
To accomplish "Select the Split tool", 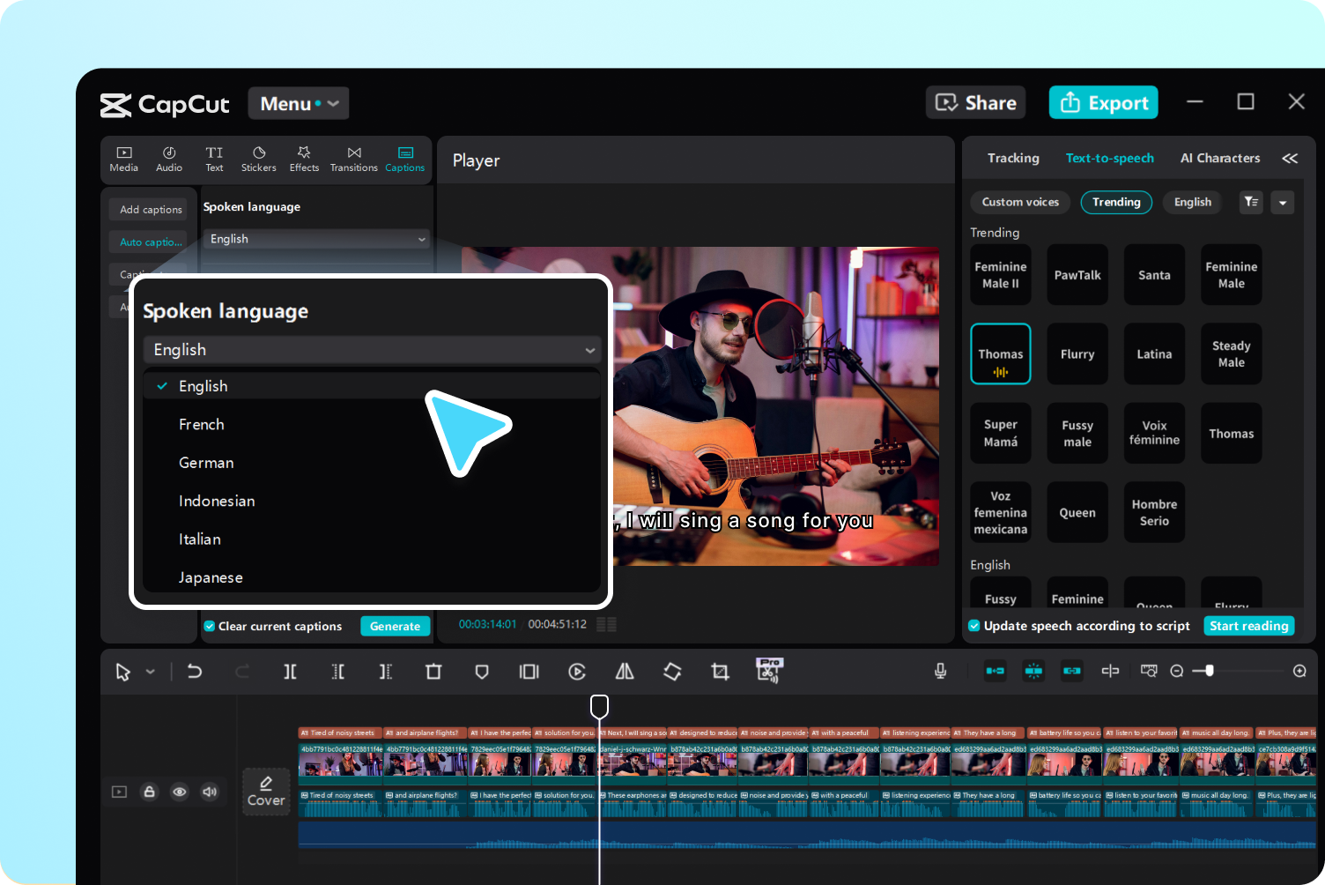I will click(290, 671).
